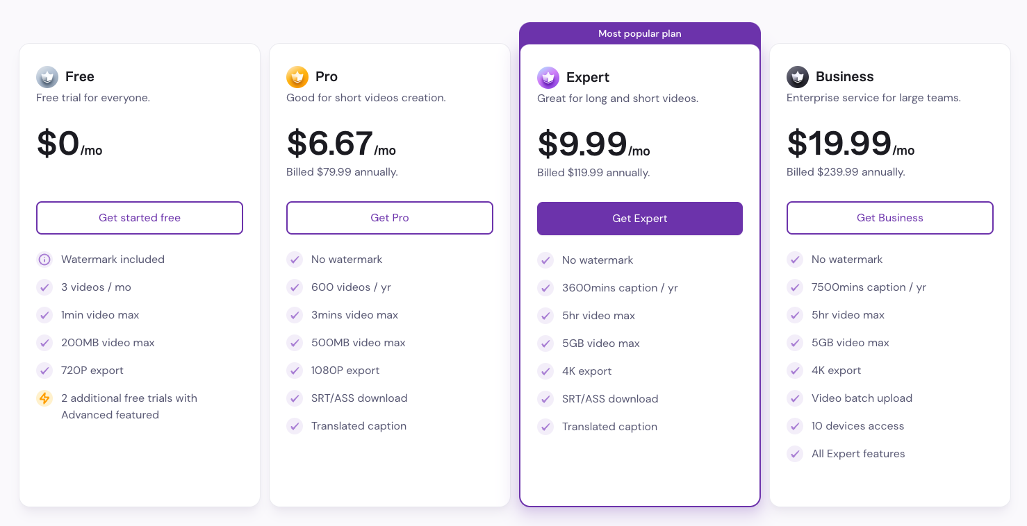Choose the Get Expert button

pyautogui.click(x=639, y=219)
